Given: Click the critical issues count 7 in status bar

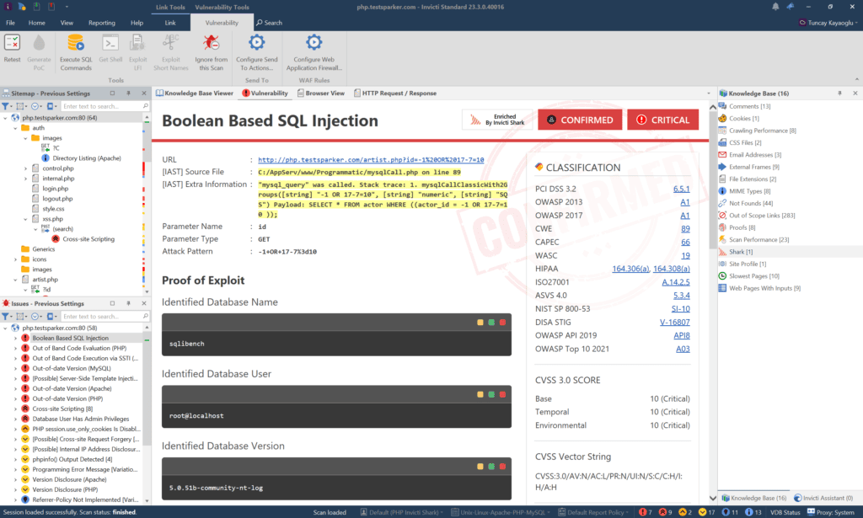Looking at the screenshot, I should pos(645,512).
